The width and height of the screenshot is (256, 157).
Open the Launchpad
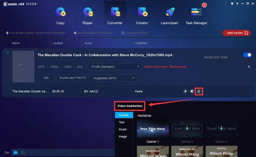point(169,16)
